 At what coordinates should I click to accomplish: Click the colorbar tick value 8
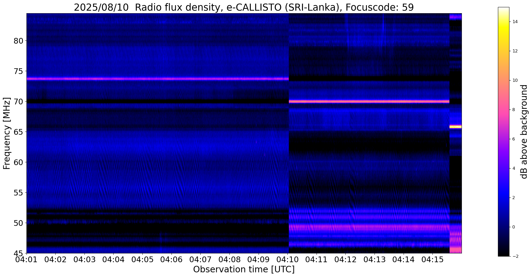click(x=513, y=110)
